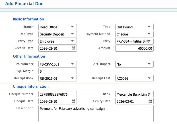Open calendar picker for Receive Date
The image size is (177, 124).
[x=73, y=49]
